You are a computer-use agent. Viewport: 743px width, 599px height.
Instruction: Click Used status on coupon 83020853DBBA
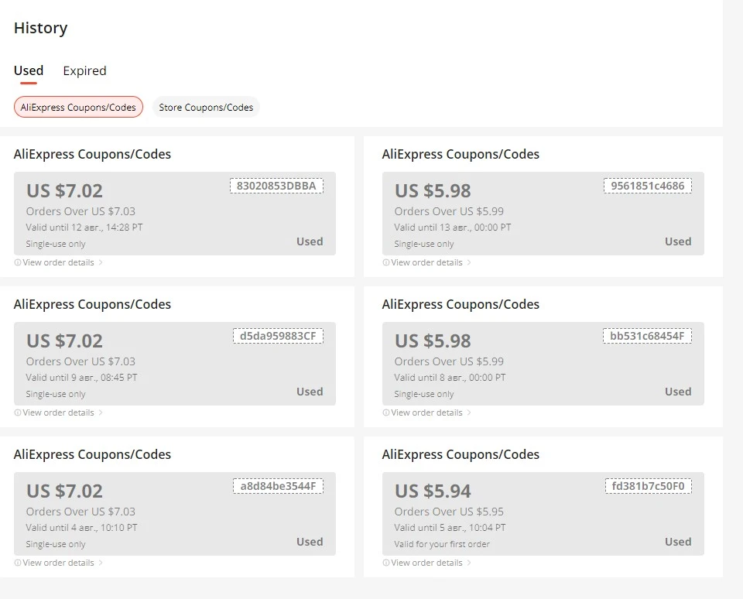coord(310,241)
